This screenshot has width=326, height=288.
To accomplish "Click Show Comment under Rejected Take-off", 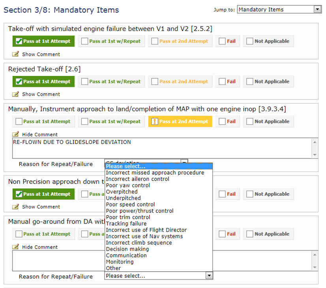I will [x=41, y=94].
